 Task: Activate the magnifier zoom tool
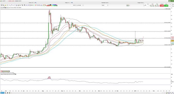click(x=4, y=5)
